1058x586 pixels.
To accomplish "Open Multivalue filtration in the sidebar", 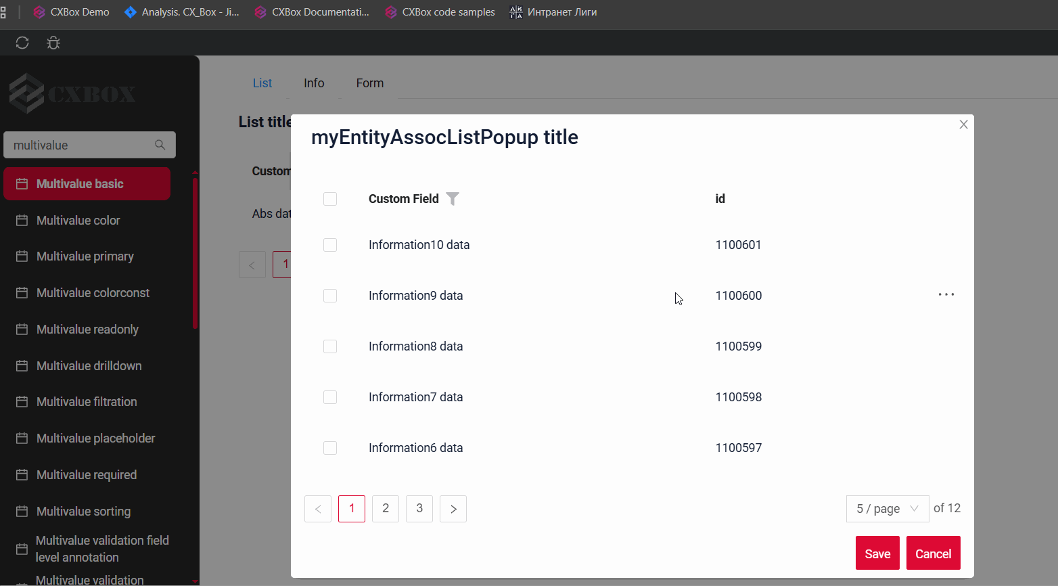I will point(87,402).
